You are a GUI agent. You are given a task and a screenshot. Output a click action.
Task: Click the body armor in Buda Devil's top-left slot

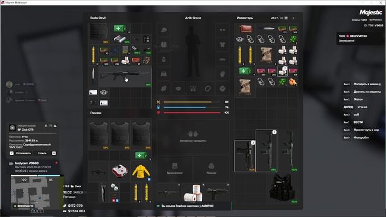pos(98,33)
